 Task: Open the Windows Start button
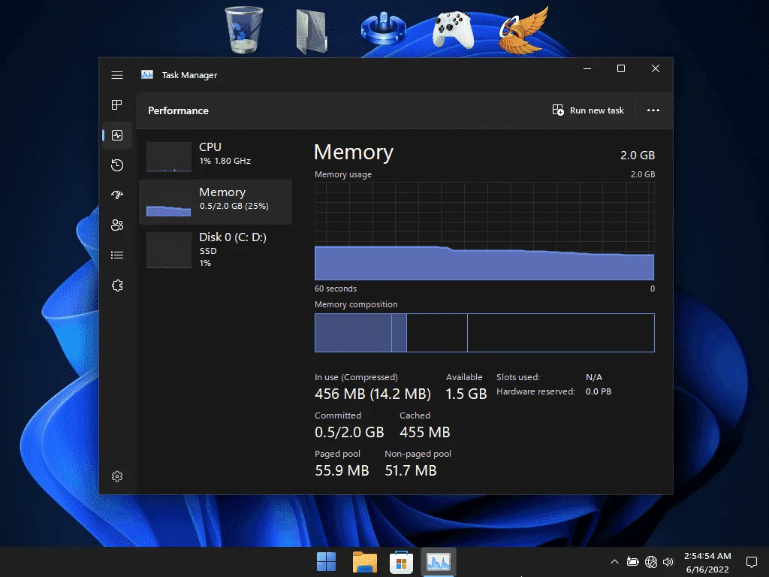(x=326, y=562)
